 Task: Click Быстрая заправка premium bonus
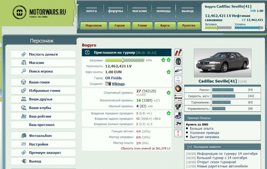pyautogui.click(x=204, y=137)
